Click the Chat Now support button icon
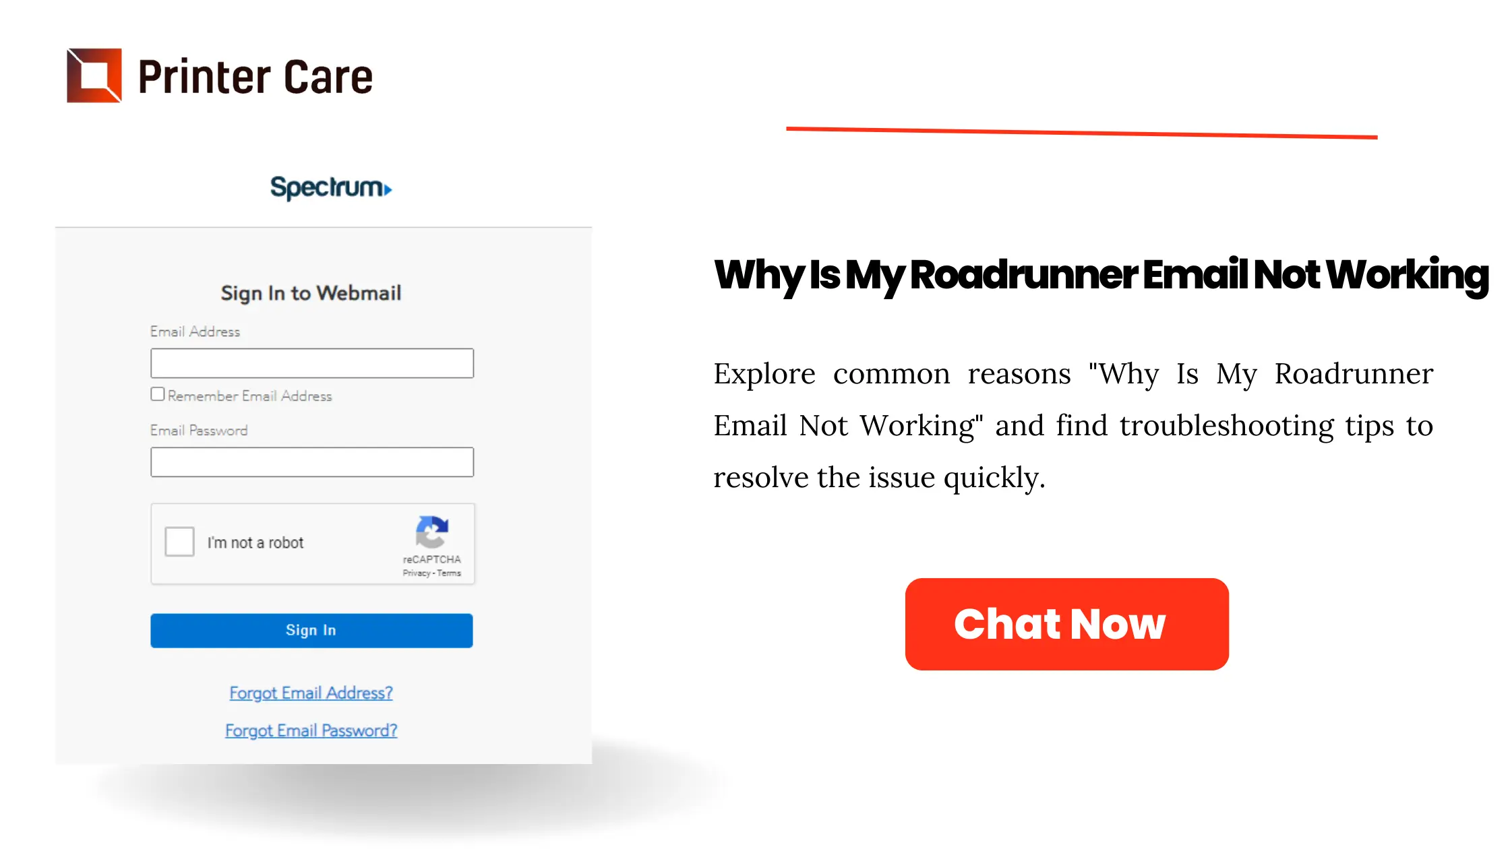This screenshot has width=1510, height=849. 1067,623
